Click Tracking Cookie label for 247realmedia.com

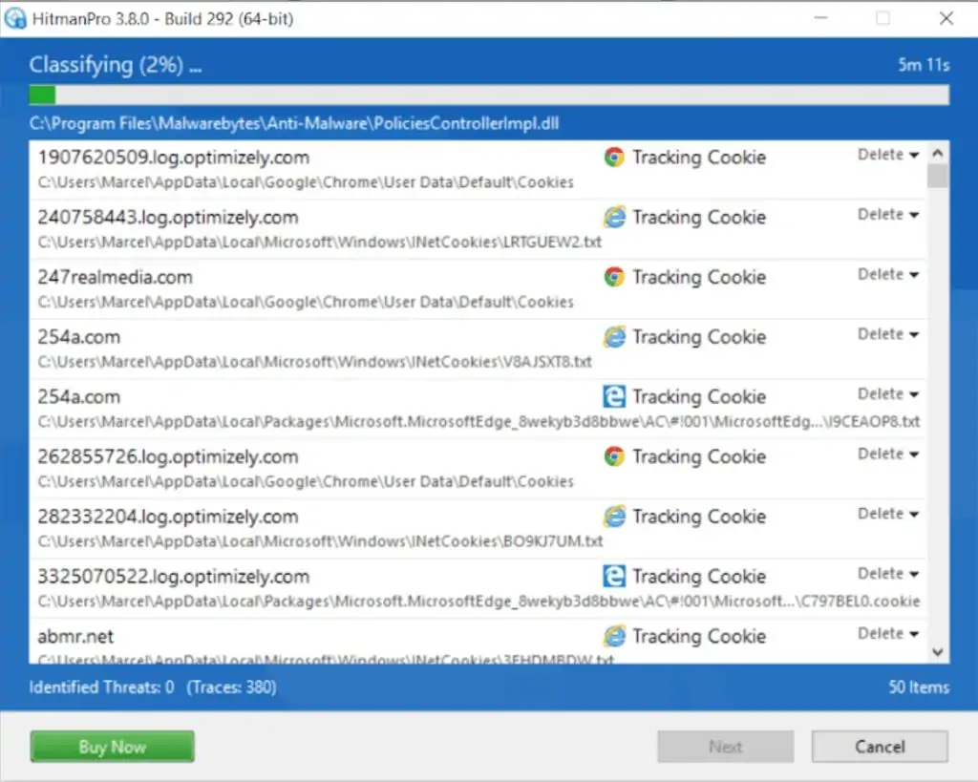699,277
